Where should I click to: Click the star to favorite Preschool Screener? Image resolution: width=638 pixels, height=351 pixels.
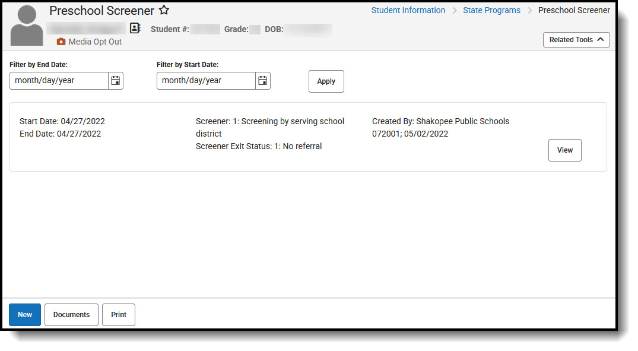164,10
